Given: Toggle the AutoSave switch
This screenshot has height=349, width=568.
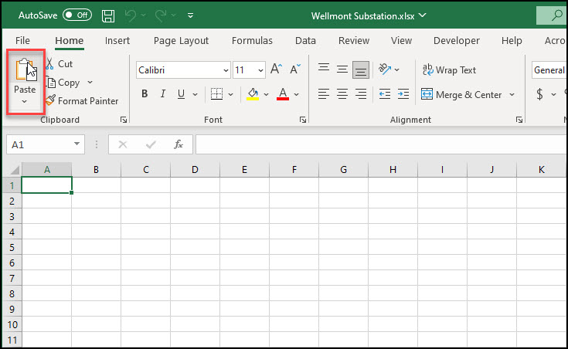Looking at the screenshot, I should 77,15.
